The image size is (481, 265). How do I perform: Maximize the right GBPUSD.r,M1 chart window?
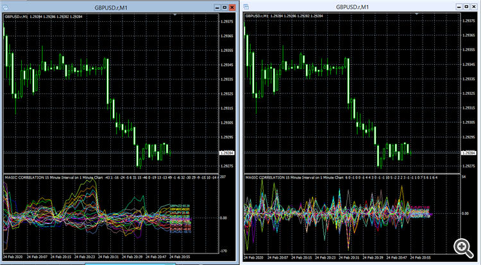click(x=466, y=7)
